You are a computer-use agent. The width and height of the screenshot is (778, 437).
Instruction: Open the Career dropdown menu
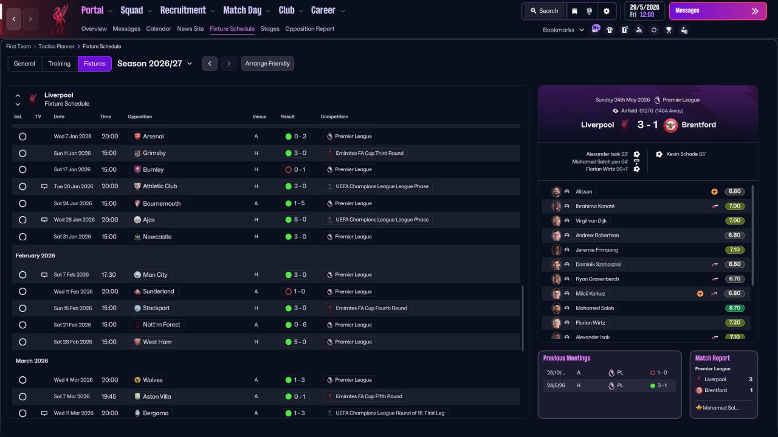coord(328,10)
